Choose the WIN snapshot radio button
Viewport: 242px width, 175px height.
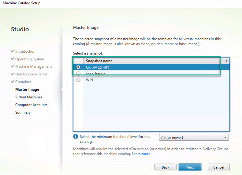click(x=79, y=80)
